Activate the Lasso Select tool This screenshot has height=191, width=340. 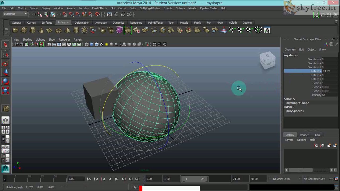click(6, 54)
